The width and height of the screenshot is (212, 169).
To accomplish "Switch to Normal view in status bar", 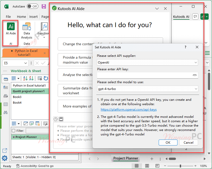I will point(137,166).
